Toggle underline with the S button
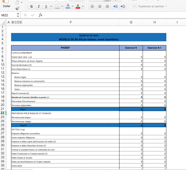This screenshot has width=186, height=170. pyautogui.click(x=46, y=6)
